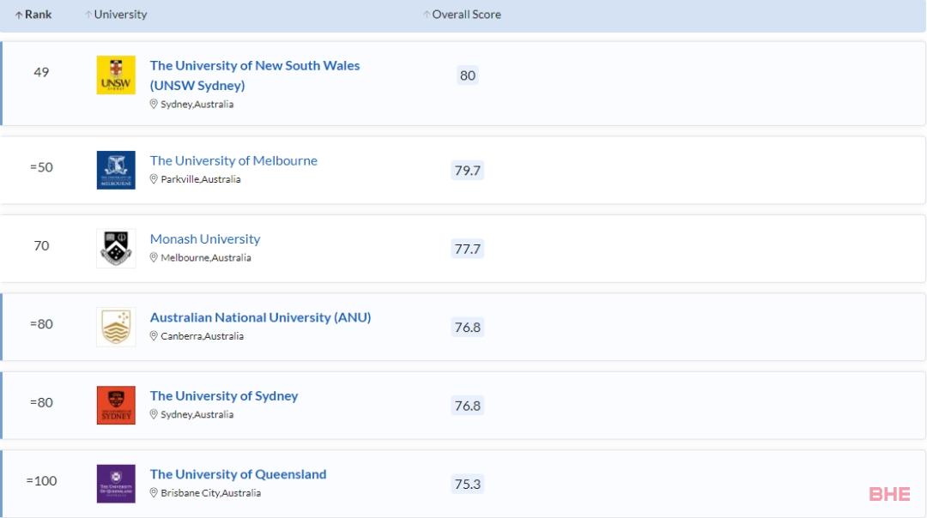The image size is (927, 518).
Task: Open the University of Sydney logo
Action: (116, 405)
